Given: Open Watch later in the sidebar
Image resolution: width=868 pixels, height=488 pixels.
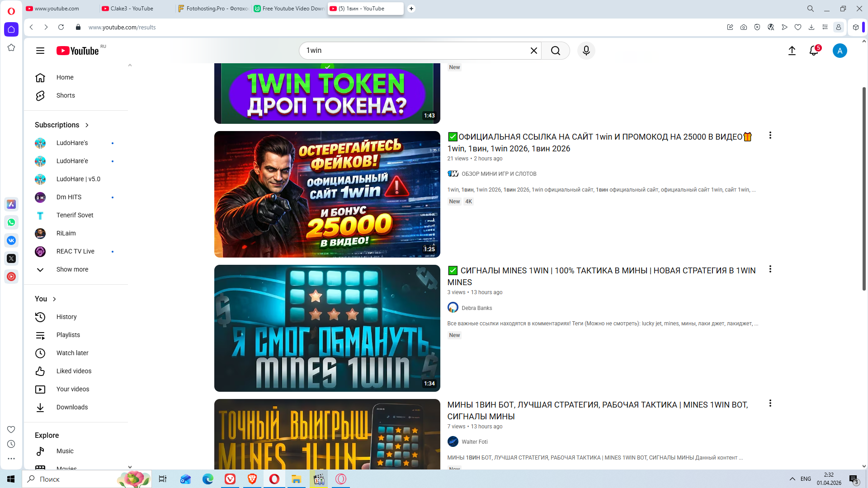Looking at the screenshot, I should point(72,353).
